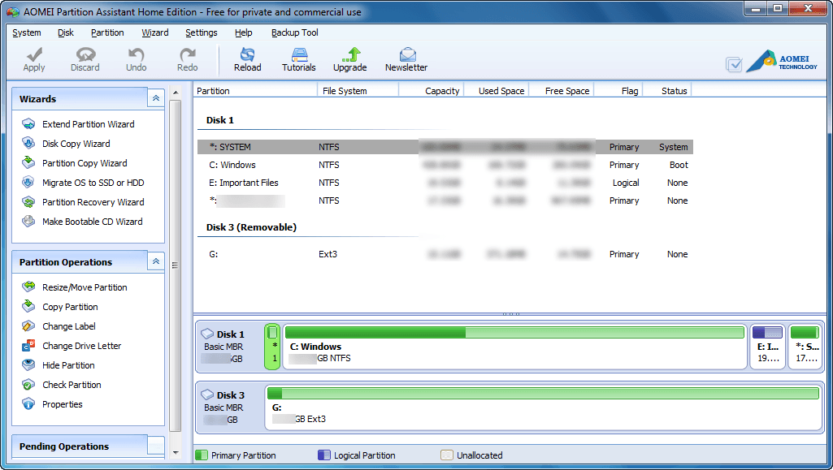The image size is (833, 470).
Task: Select the C: Windows partition row
Action: pos(445,165)
